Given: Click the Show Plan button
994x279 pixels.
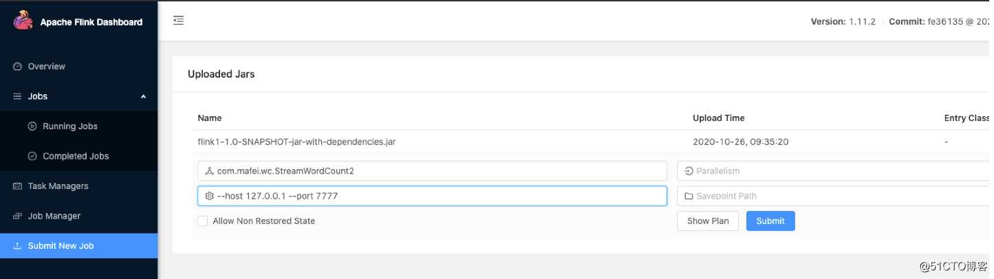Looking at the screenshot, I should tap(708, 221).
